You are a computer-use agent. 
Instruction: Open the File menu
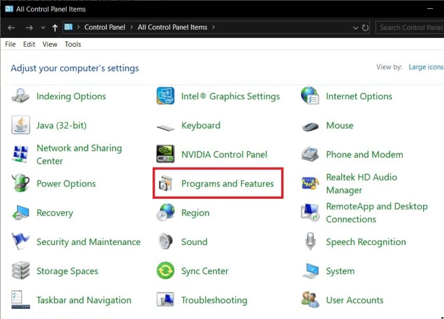pyautogui.click(x=11, y=44)
